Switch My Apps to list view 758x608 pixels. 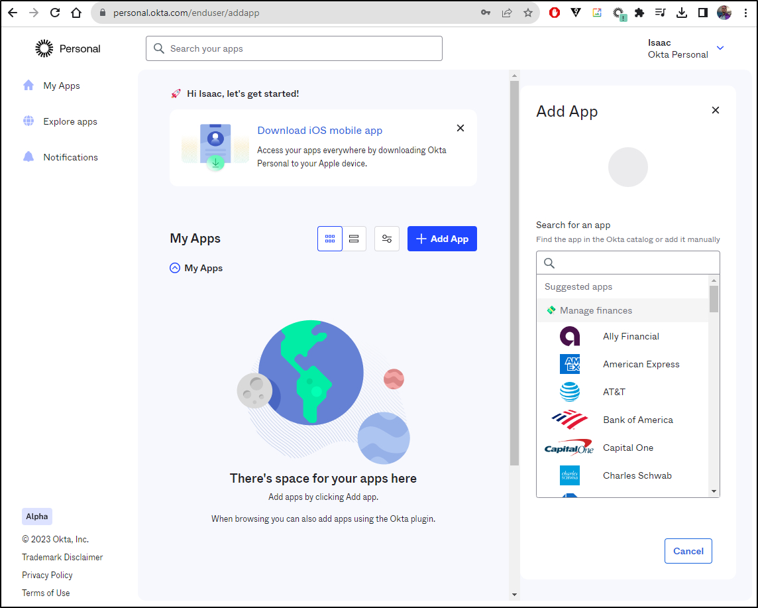(x=354, y=239)
